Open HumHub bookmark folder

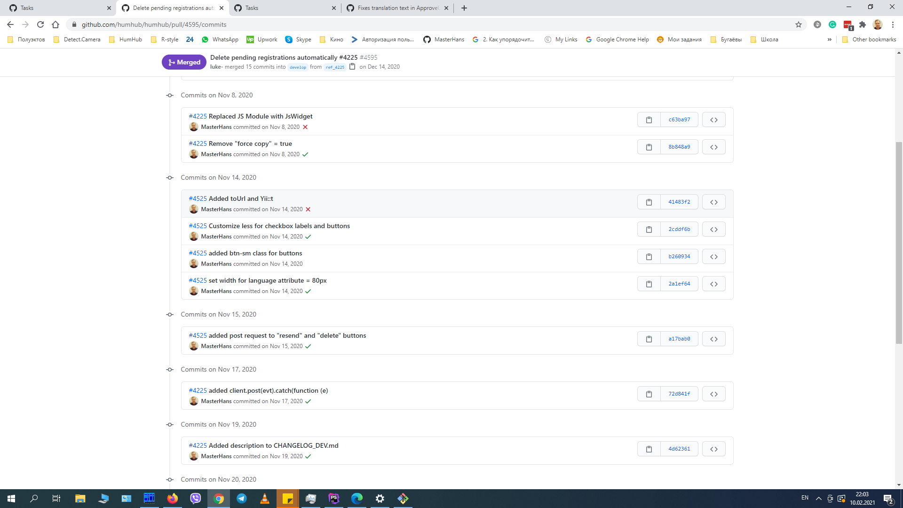click(x=126, y=40)
